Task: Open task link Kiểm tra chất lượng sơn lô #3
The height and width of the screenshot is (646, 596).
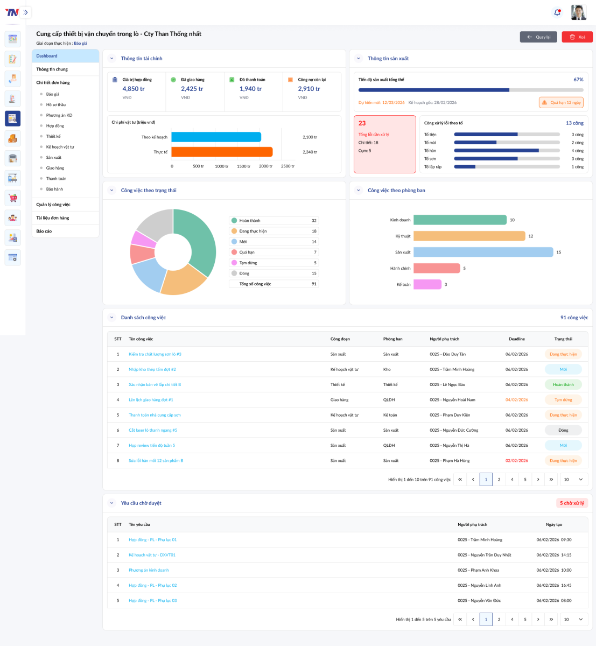Action: (x=155, y=354)
